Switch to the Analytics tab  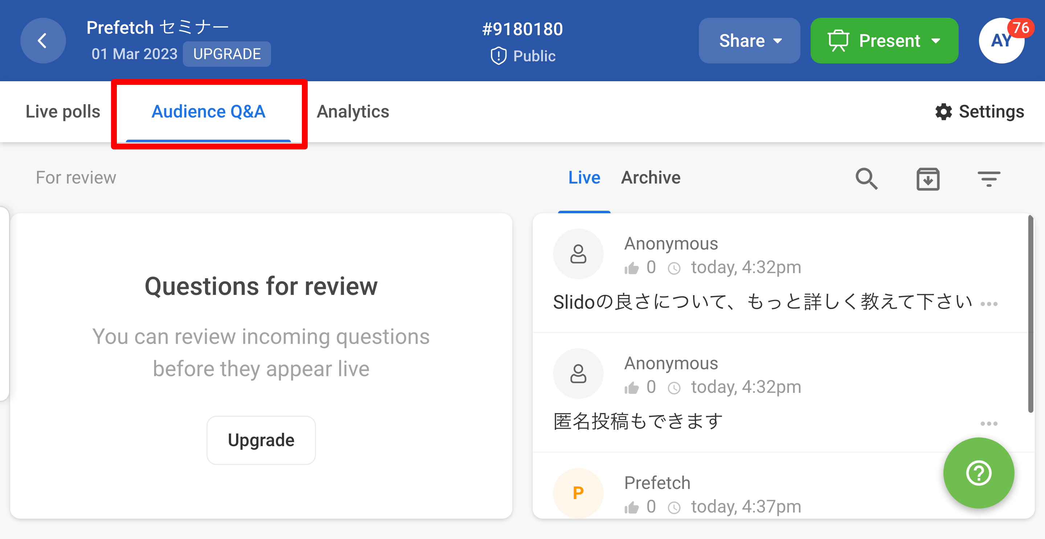(x=353, y=111)
